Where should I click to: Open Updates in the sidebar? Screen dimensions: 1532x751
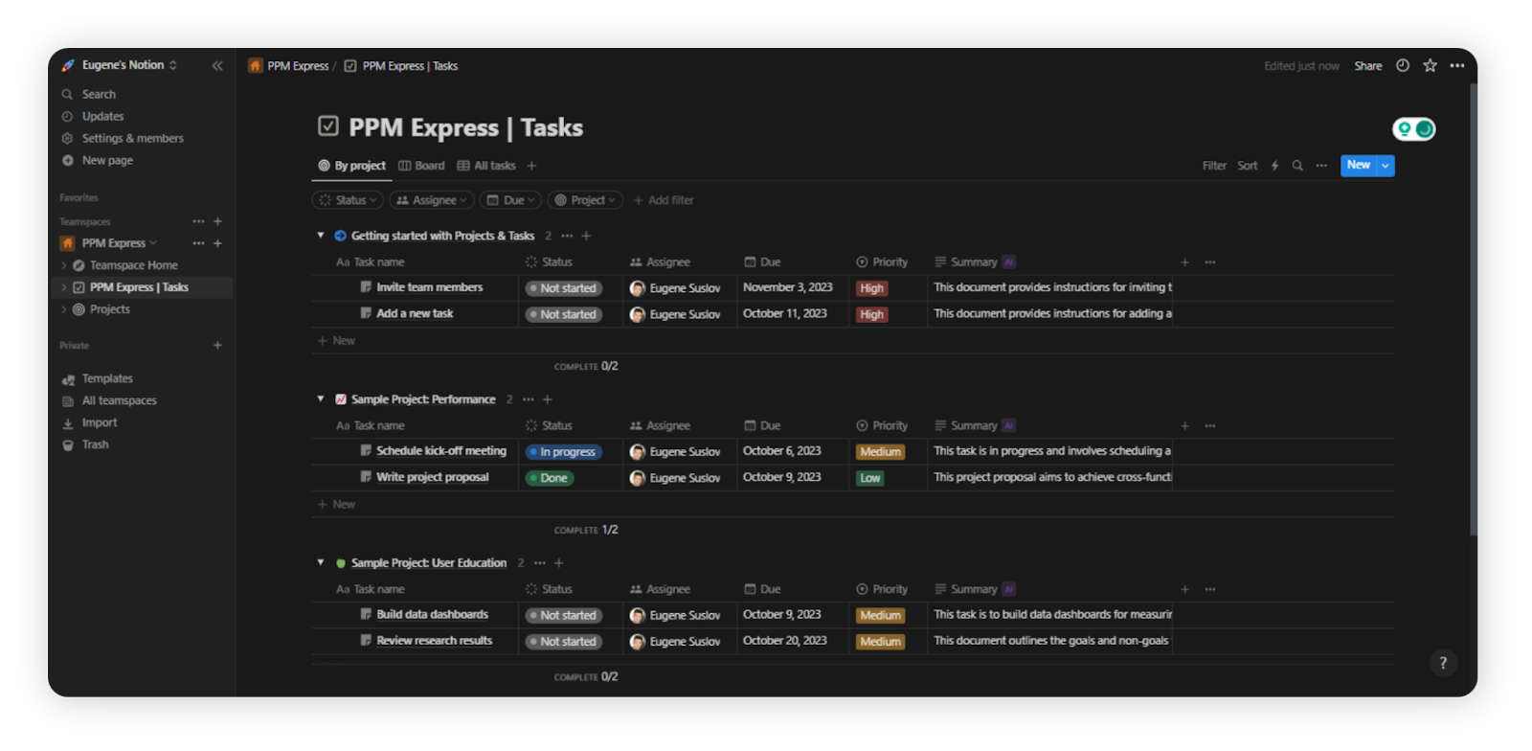[102, 116]
